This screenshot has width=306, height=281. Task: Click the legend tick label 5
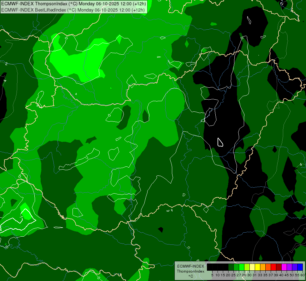(212, 275)
